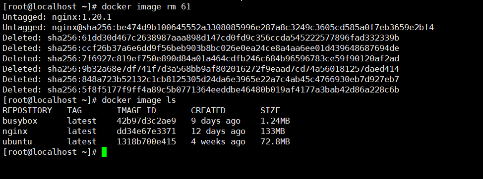Select image ID dd34e67e3371
Screen dimensions: 483x179
point(146,132)
